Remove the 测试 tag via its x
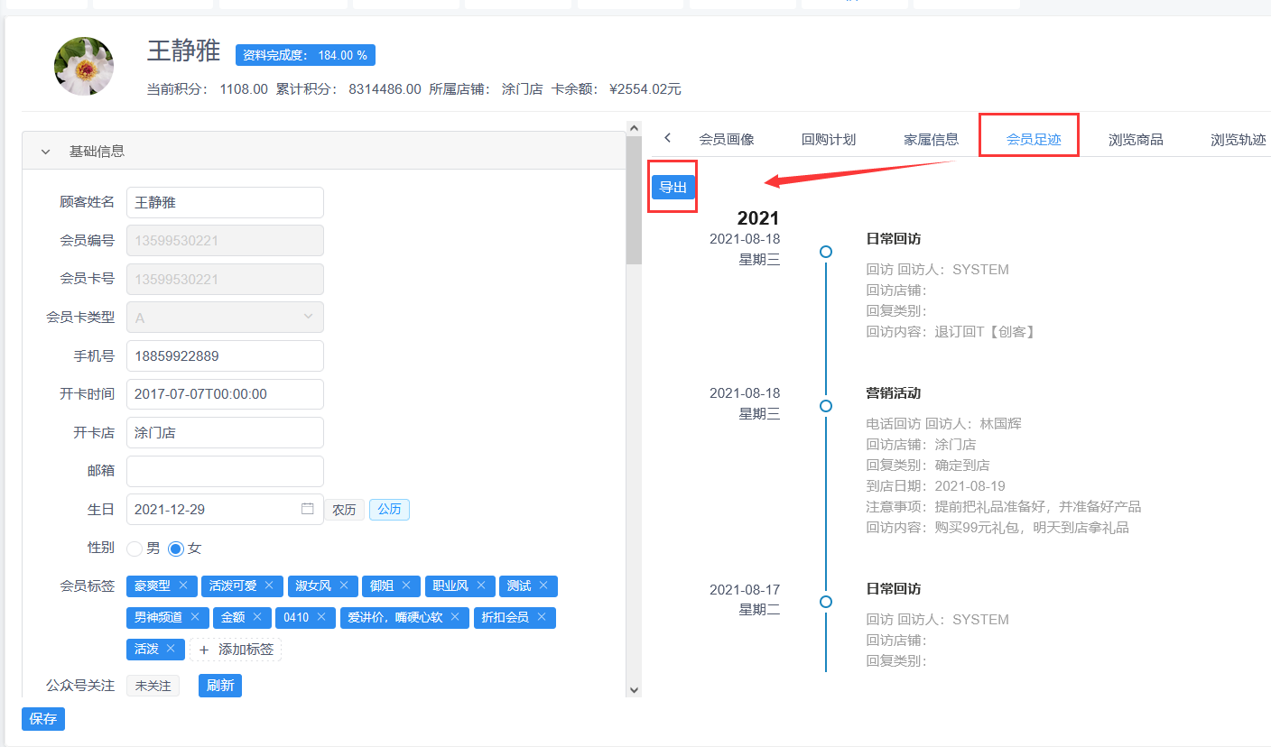This screenshot has height=747, width=1271. [x=543, y=586]
